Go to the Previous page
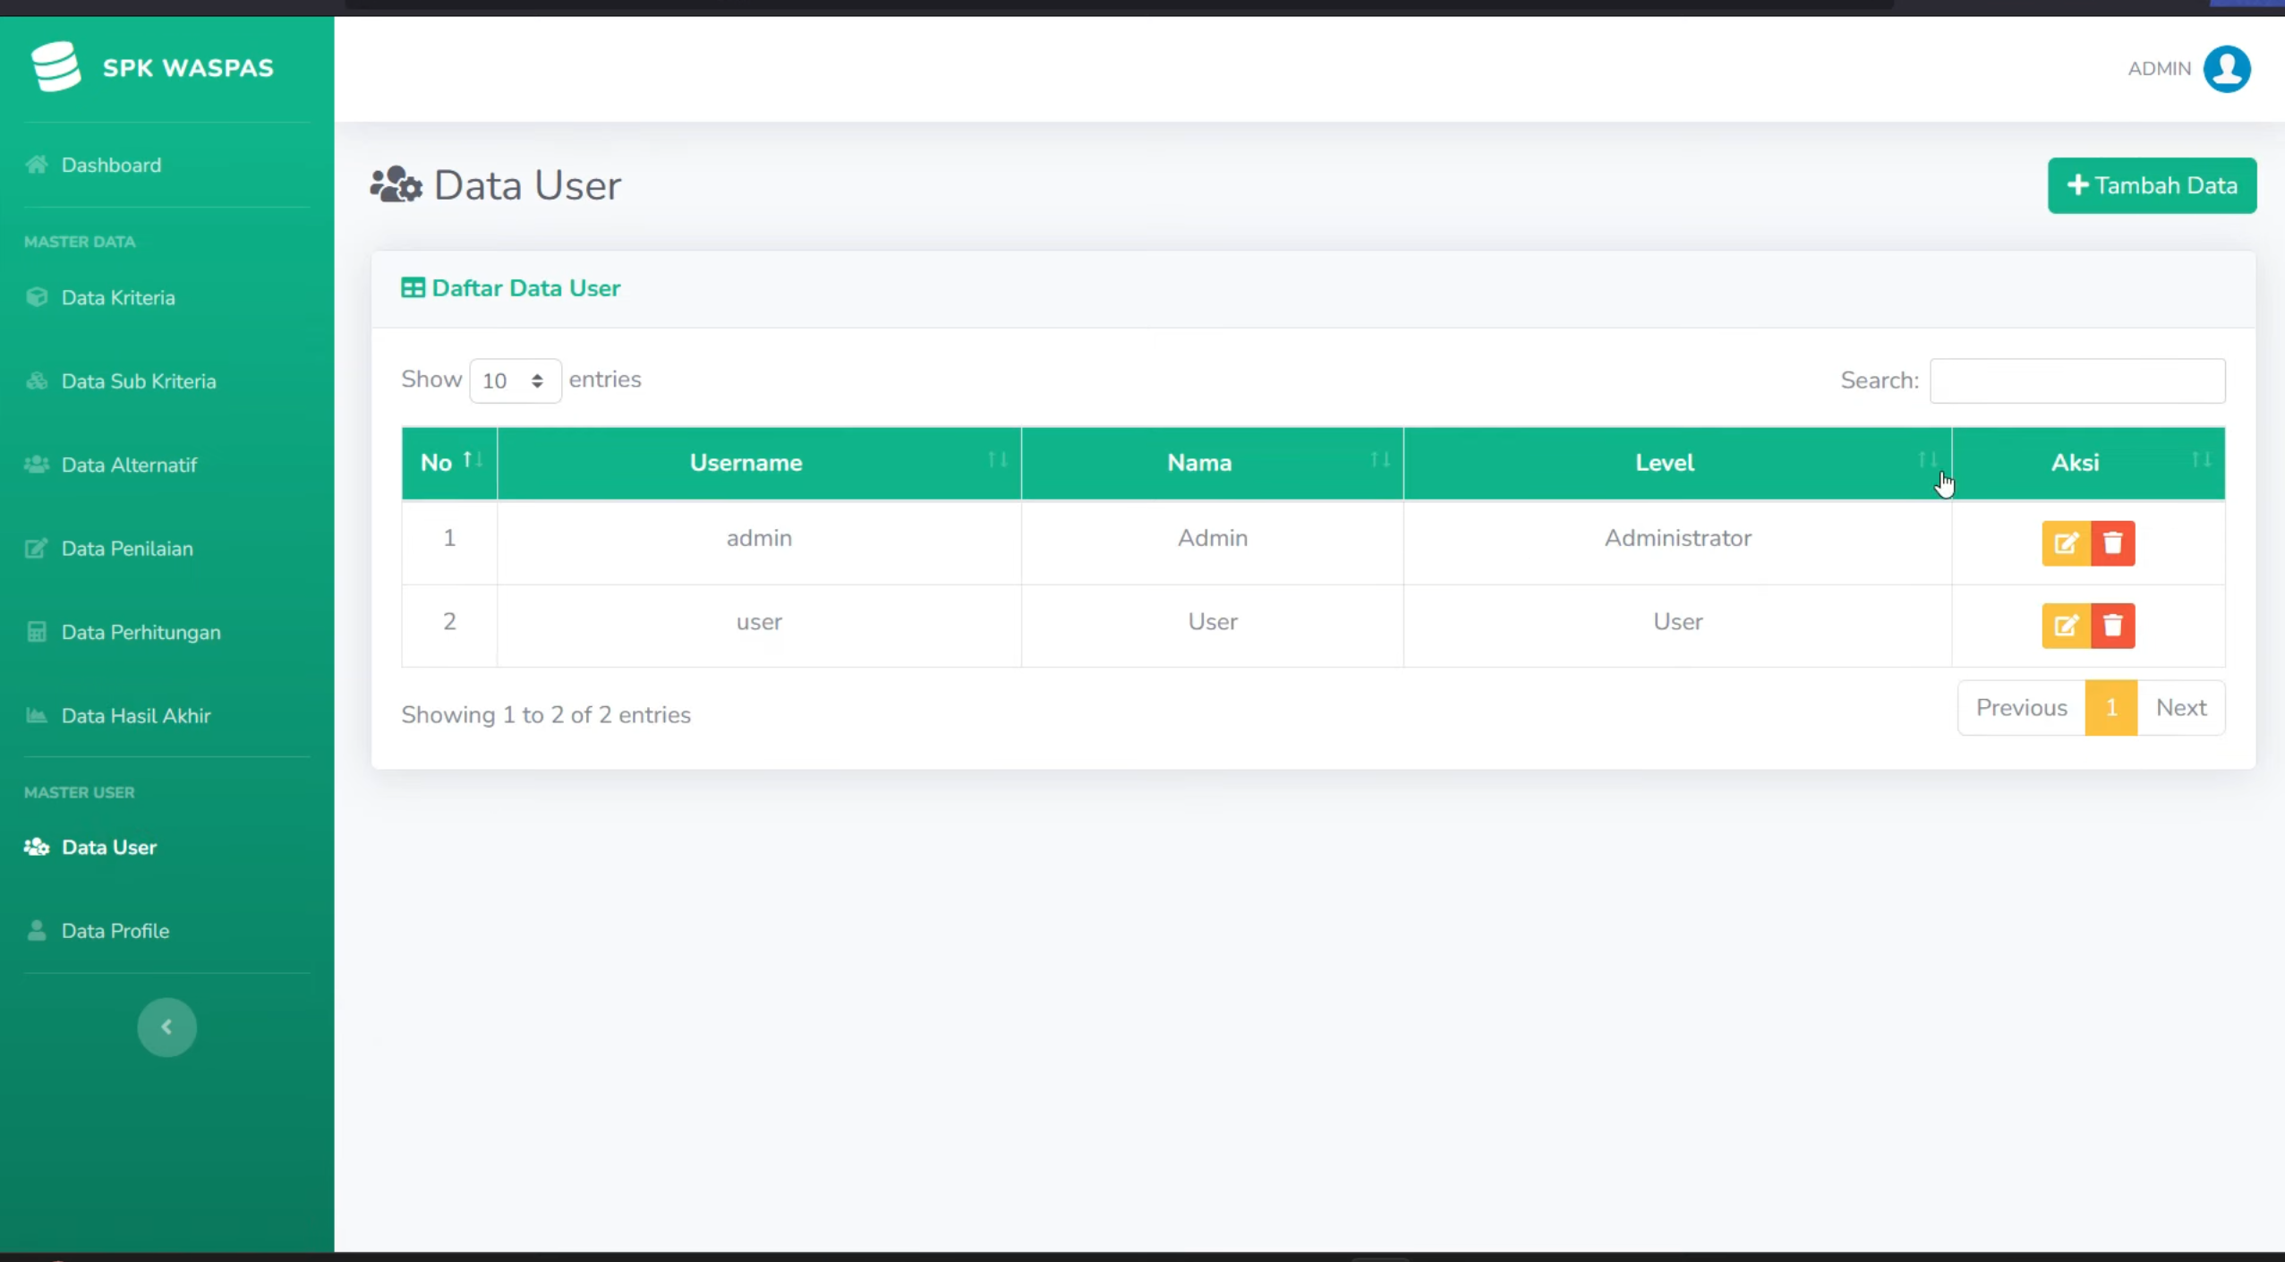 click(x=2021, y=708)
